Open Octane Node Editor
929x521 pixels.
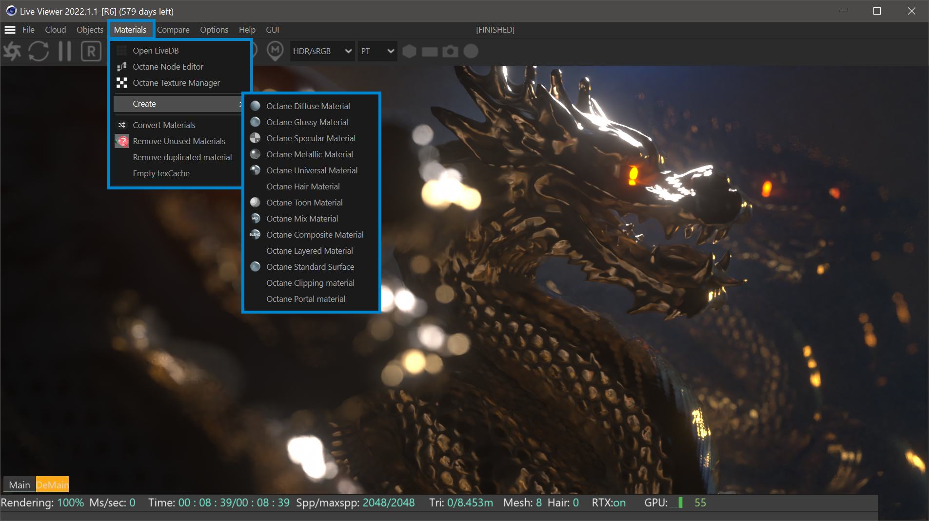178,67
